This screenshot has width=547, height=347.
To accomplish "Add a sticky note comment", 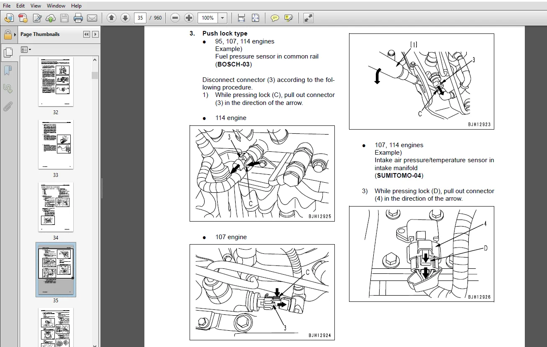I will click(x=275, y=18).
